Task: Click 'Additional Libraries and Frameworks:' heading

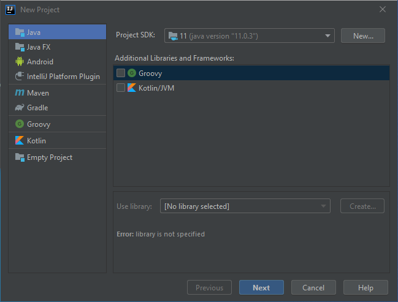Action: (174, 58)
